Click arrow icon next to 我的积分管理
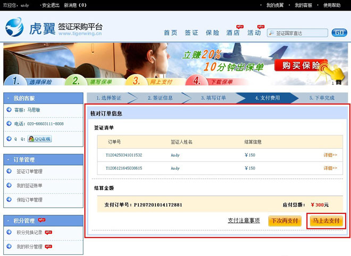Screen dimensions: 351x256 (x=9, y=246)
